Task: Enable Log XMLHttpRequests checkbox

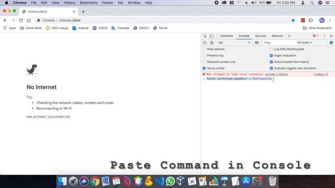Action: 271,49
